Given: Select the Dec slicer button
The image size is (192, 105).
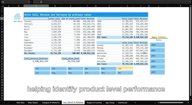Looking at the screenshot, I should [125, 73].
